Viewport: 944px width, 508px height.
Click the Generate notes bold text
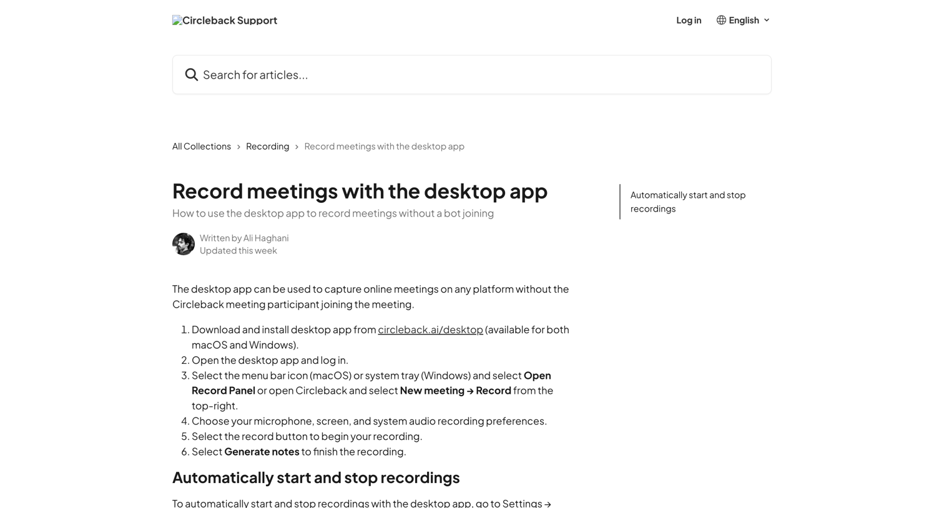(x=262, y=451)
